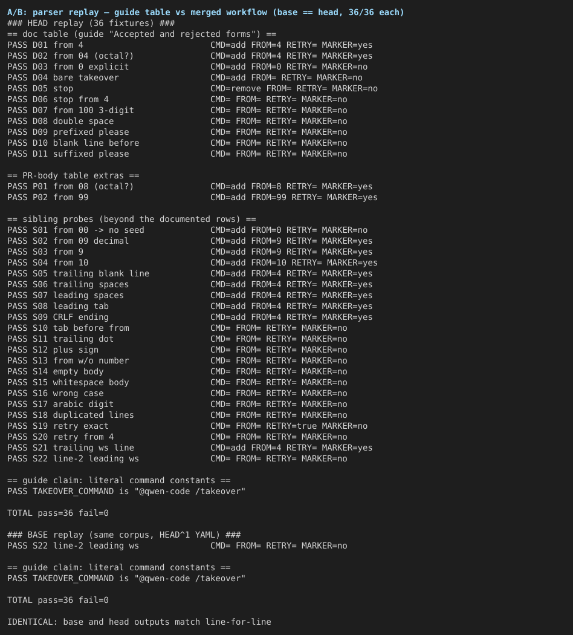Click first TAKEOVER_COMMAND pass line
The height and width of the screenshot is (635, 573).
coord(126,491)
